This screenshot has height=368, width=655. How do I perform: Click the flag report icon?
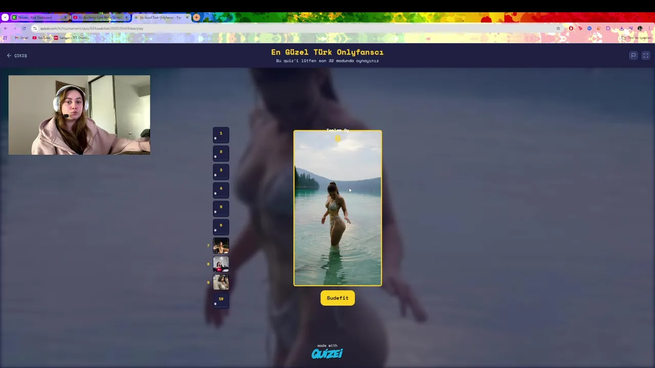tap(634, 55)
